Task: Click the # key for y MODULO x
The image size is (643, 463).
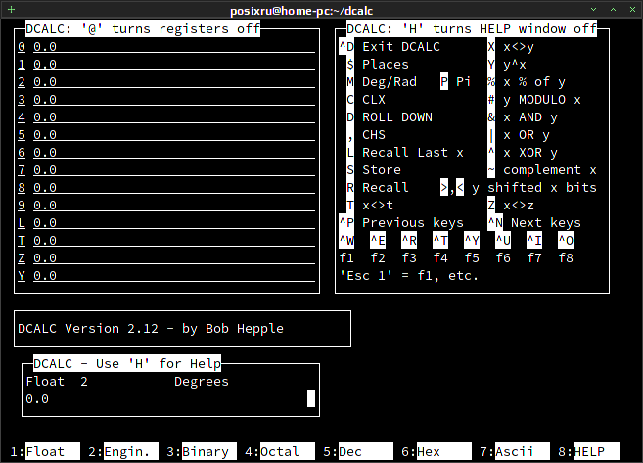Action: tap(491, 100)
